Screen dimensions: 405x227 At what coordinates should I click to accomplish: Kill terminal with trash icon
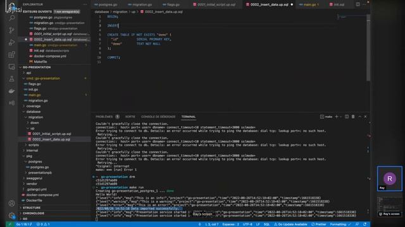click(353, 117)
